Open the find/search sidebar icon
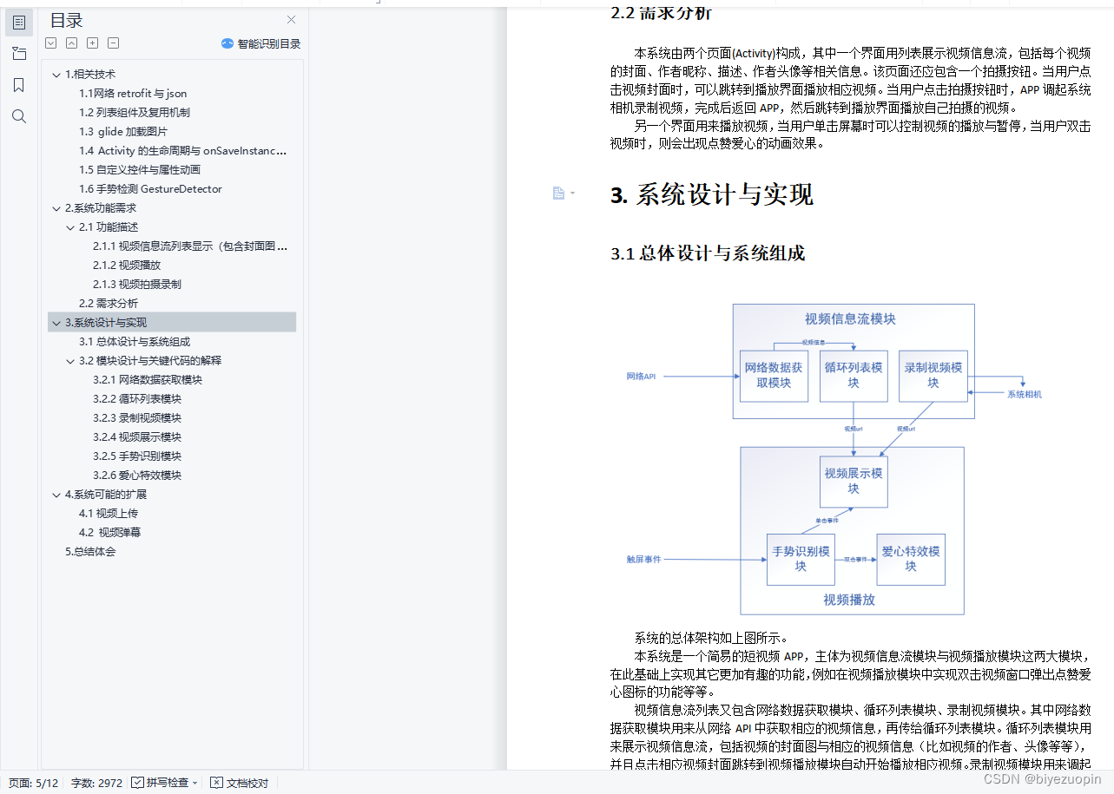The width and height of the screenshot is (1114, 794). click(x=19, y=116)
